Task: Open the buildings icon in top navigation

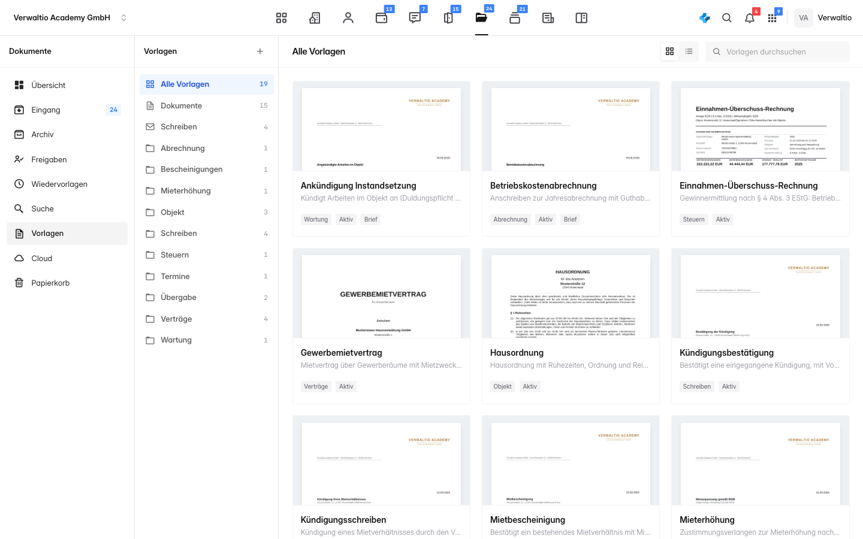Action: point(315,18)
